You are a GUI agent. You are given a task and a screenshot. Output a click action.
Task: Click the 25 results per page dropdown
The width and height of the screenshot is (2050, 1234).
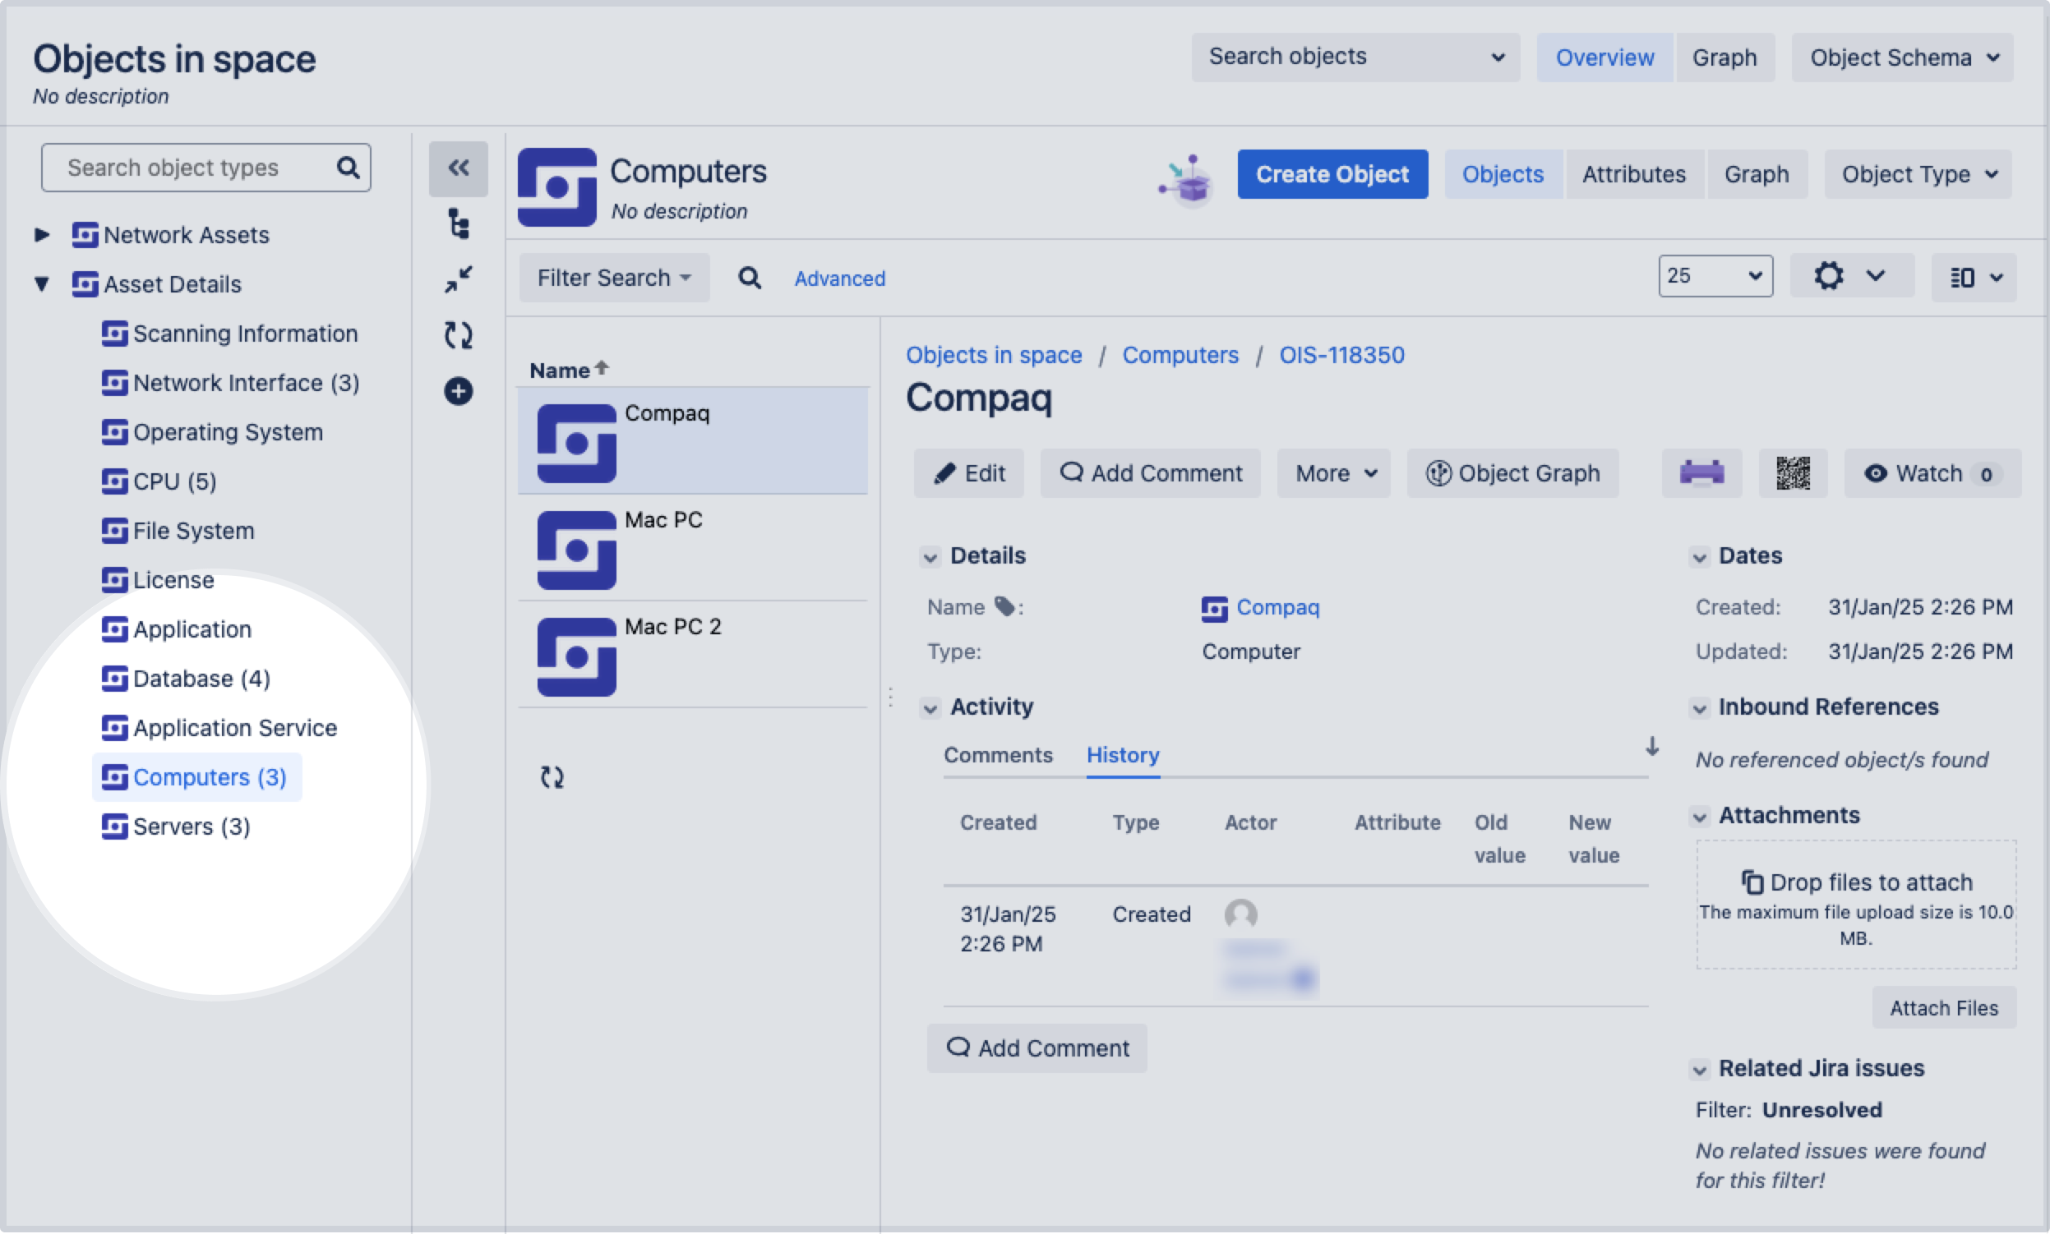1713,277
